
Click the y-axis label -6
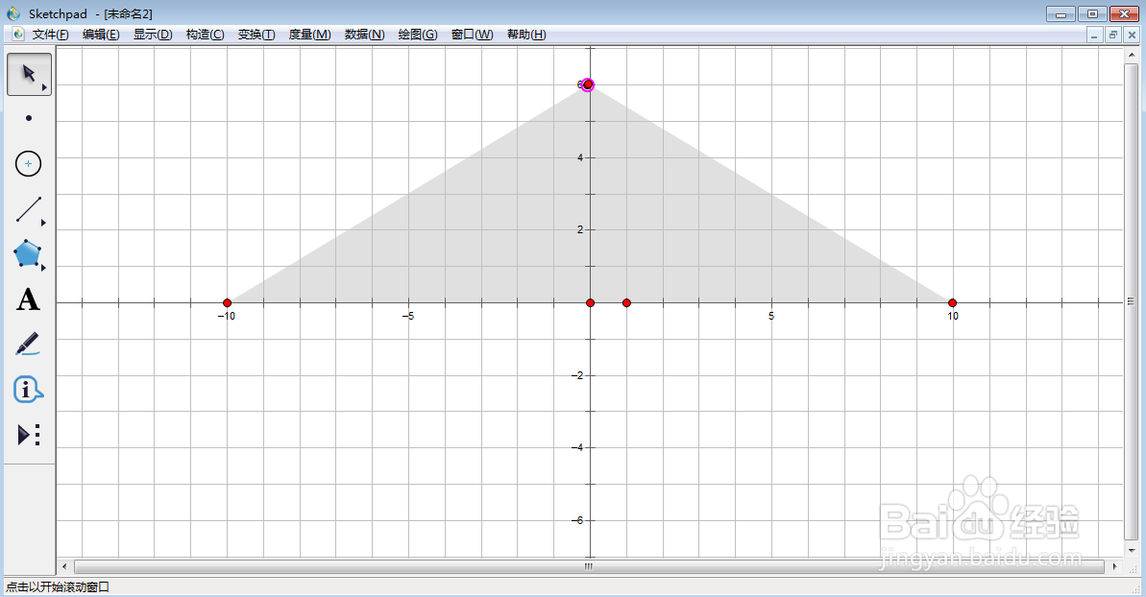(577, 520)
